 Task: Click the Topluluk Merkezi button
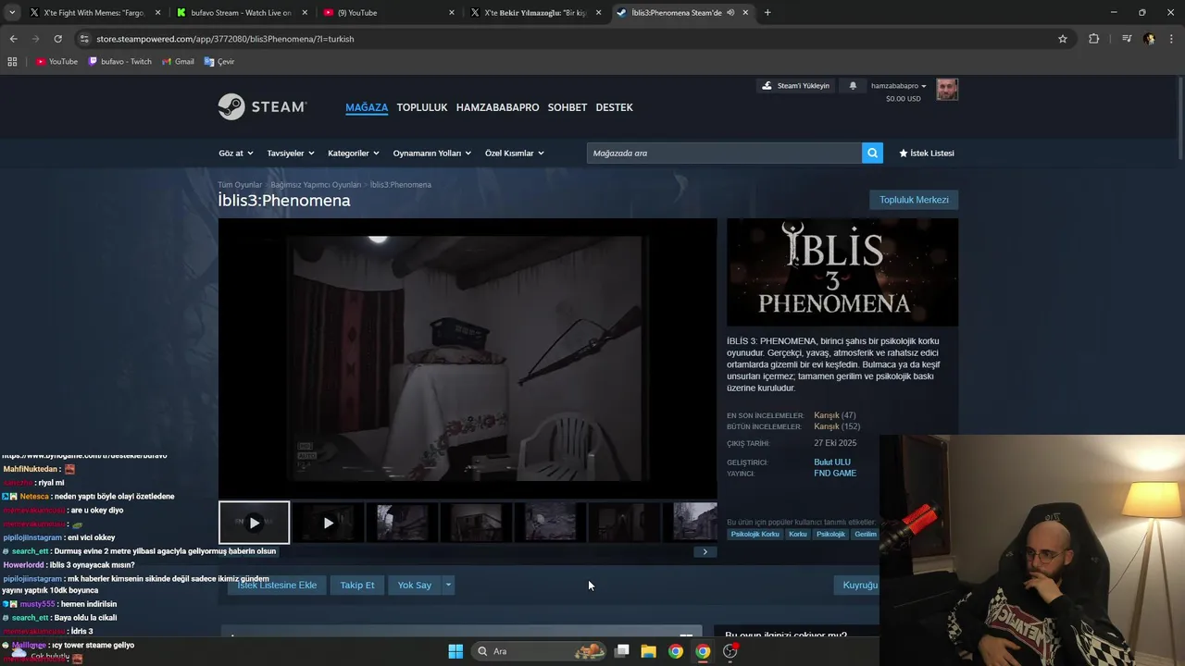coord(914,200)
